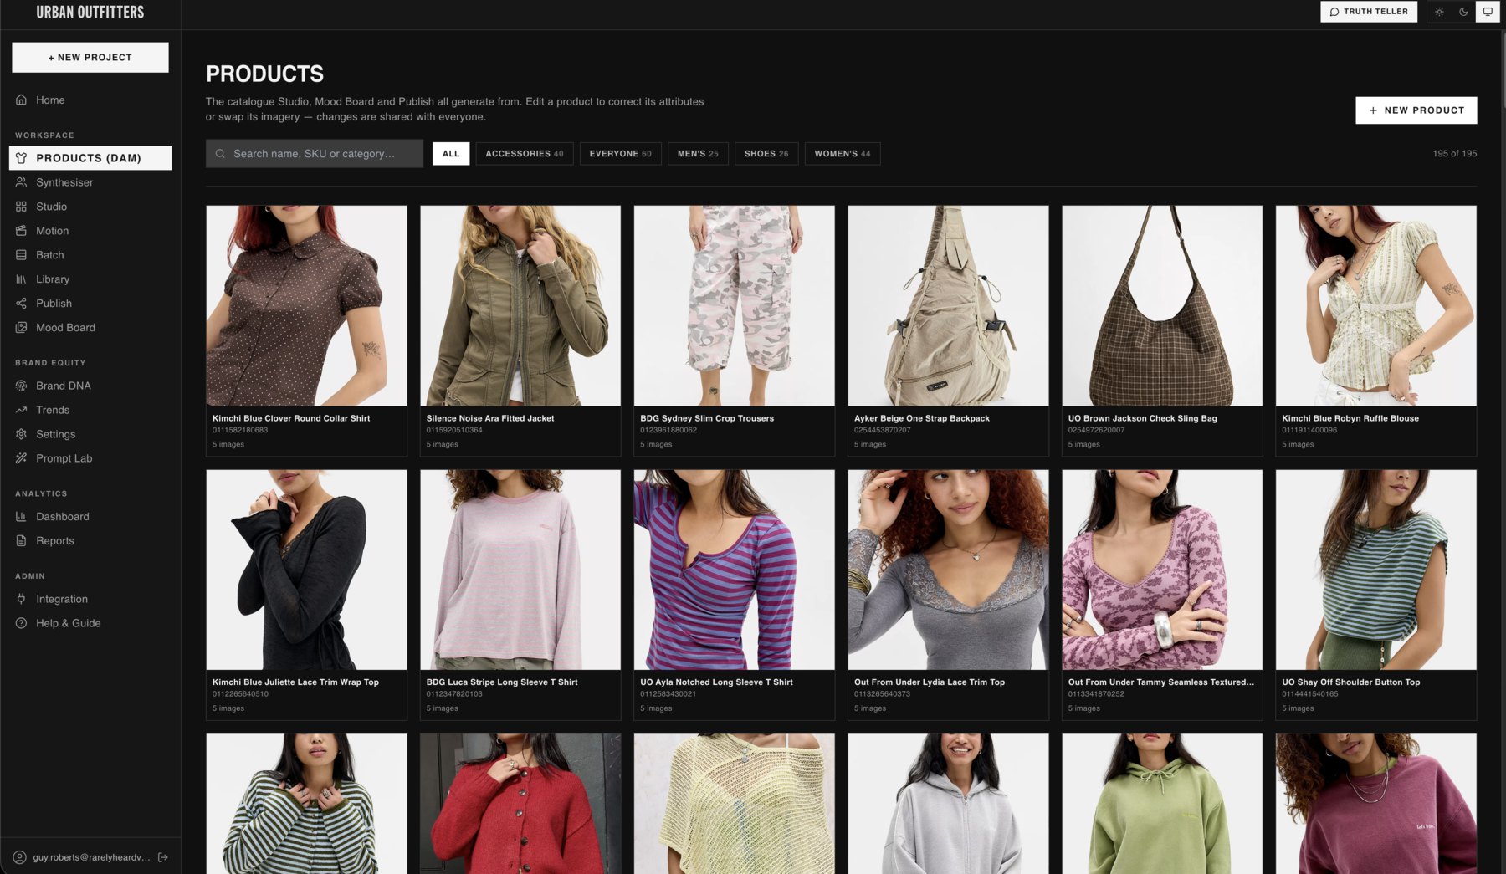1506x874 pixels.
Task: Click SKU 0254453870207 text
Action: point(882,430)
